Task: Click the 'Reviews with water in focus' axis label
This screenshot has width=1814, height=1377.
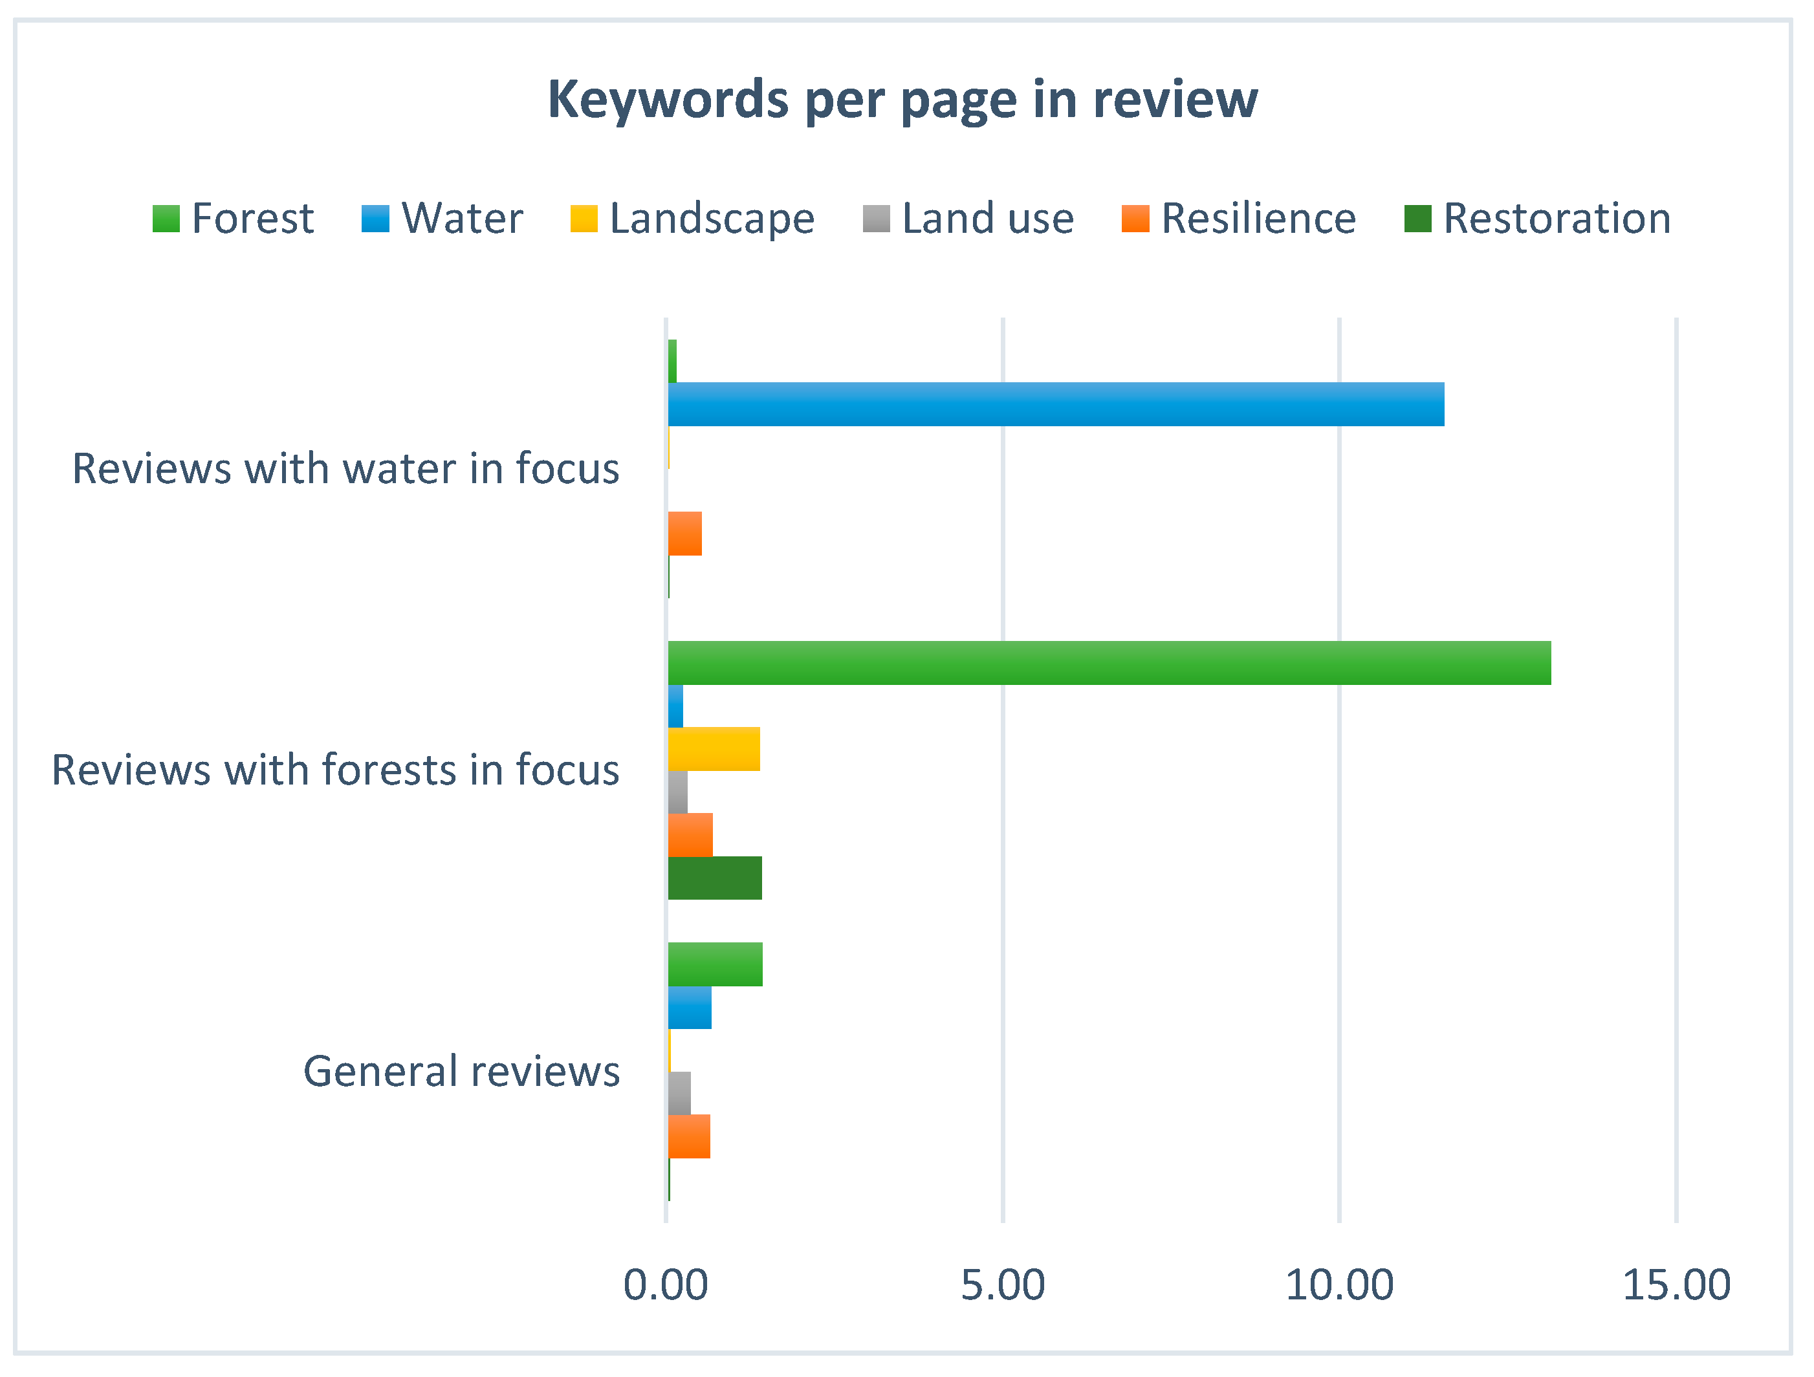Action: pos(345,469)
